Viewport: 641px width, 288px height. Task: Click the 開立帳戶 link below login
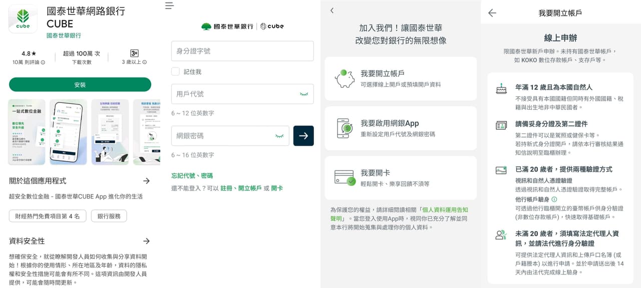pos(250,188)
